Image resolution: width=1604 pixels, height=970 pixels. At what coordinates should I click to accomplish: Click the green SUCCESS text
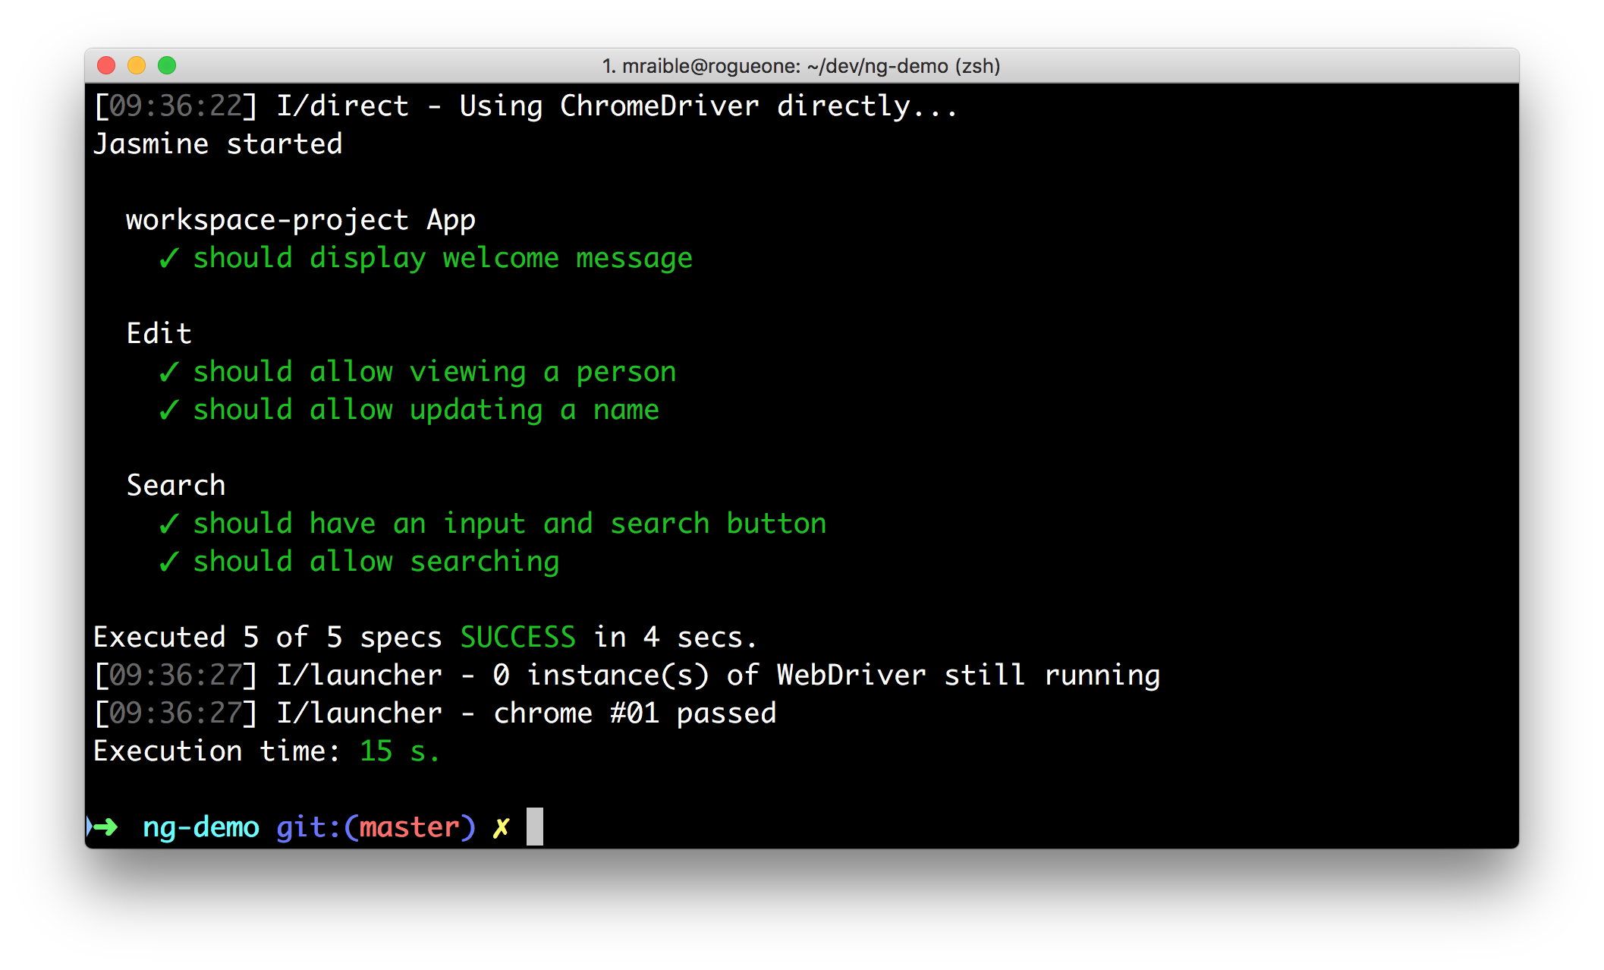pyautogui.click(x=517, y=637)
